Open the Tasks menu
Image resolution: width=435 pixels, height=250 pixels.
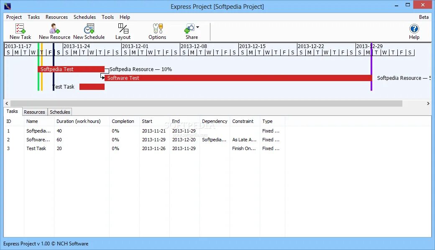tap(33, 17)
